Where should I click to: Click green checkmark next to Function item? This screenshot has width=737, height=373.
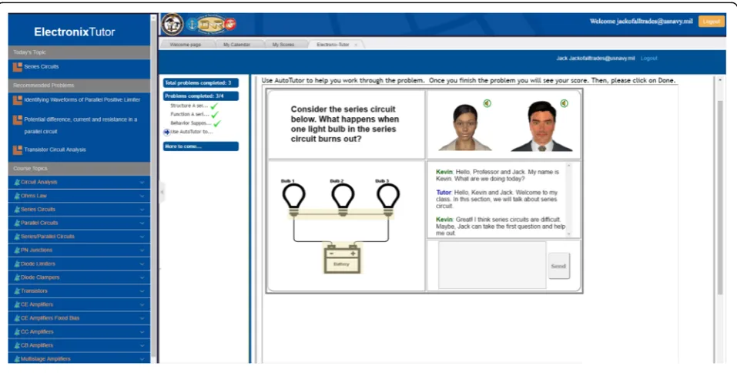[215, 115]
